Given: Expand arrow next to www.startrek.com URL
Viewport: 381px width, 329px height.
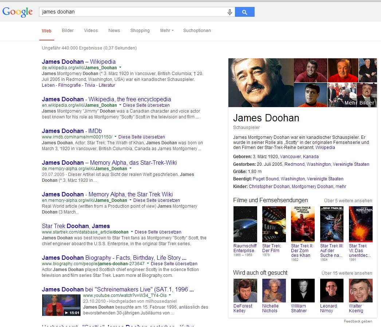Looking at the screenshot, I should pyautogui.click(x=132, y=232).
